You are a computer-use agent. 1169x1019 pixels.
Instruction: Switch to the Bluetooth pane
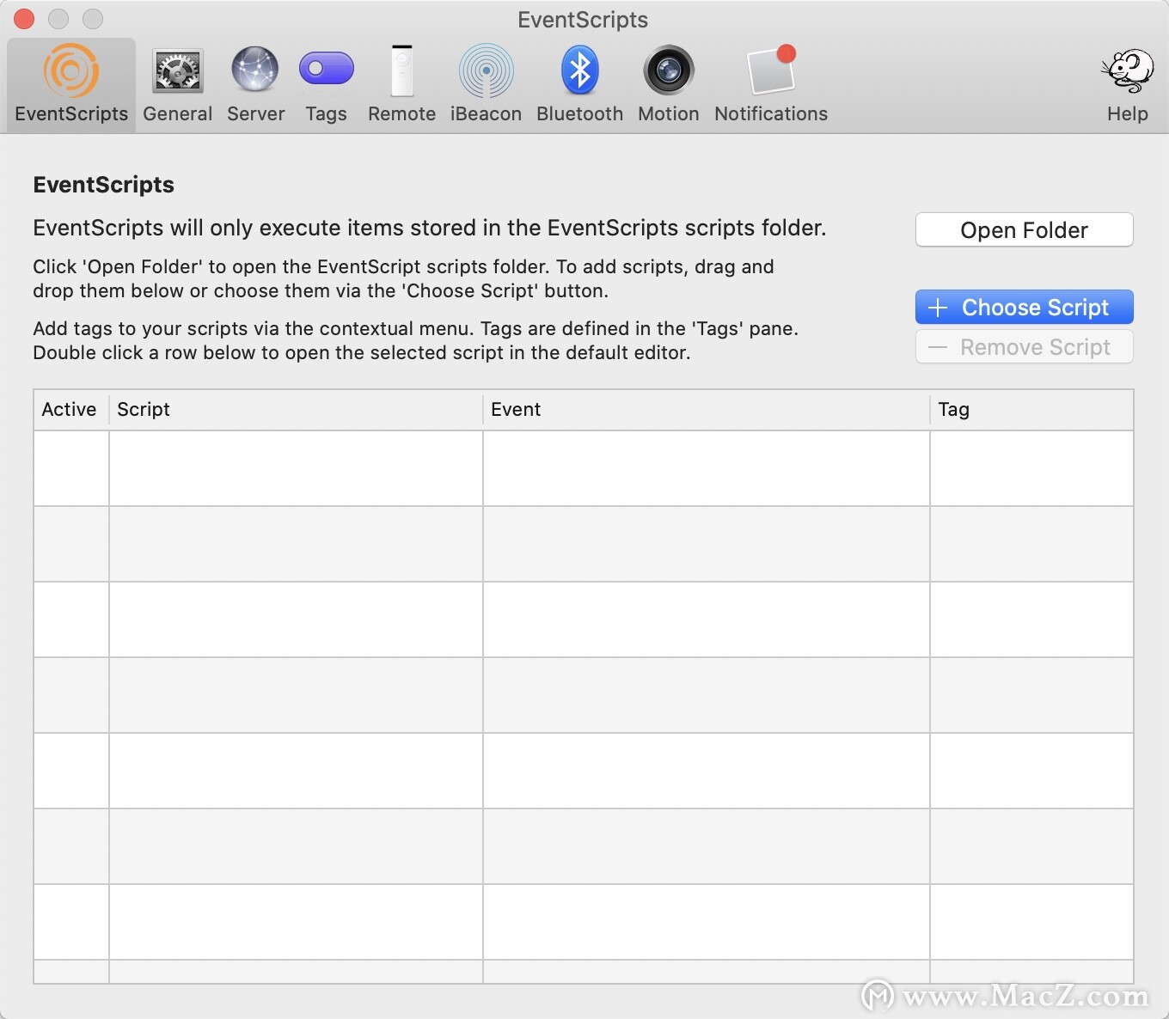click(x=579, y=84)
